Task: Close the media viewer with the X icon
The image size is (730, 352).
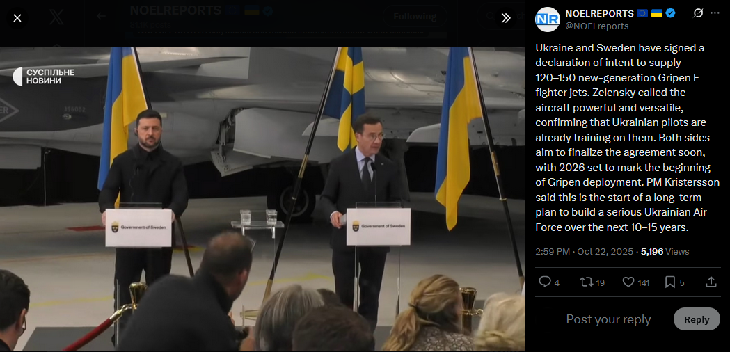Action: click(17, 18)
